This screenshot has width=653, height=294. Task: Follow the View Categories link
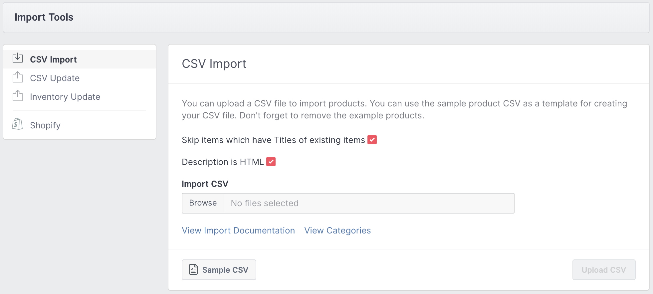(x=337, y=230)
